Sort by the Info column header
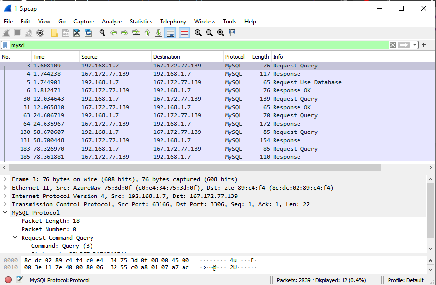Image resolution: width=436 pixels, height=285 pixels. [353, 57]
